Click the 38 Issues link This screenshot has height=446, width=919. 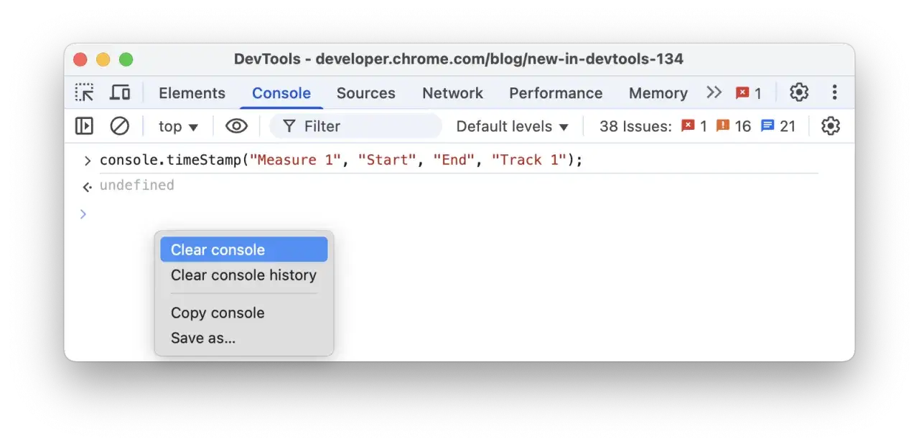pos(635,127)
